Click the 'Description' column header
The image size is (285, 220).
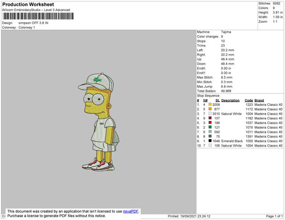click(230, 101)
